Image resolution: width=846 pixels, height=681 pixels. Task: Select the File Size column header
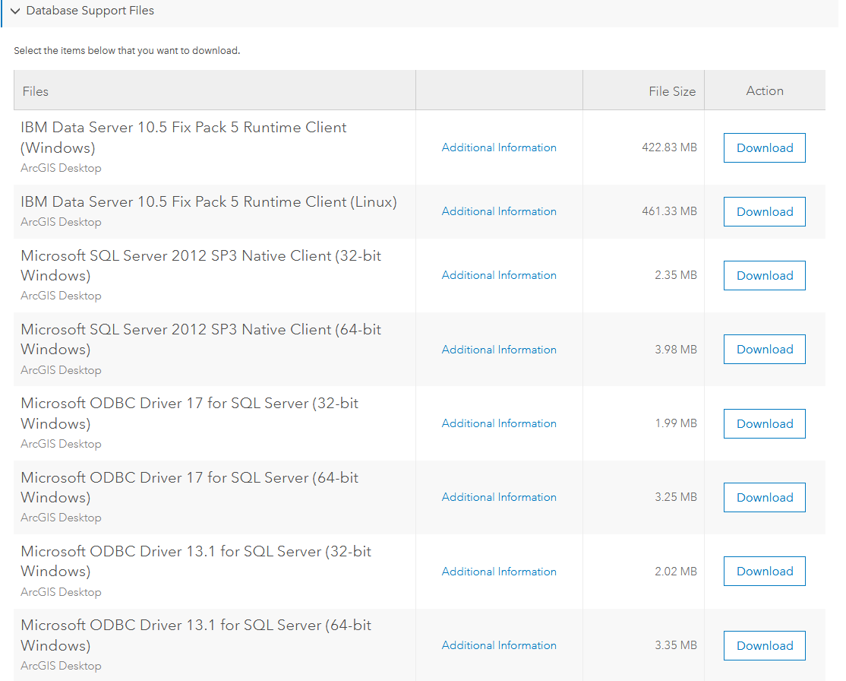[671, 90]
